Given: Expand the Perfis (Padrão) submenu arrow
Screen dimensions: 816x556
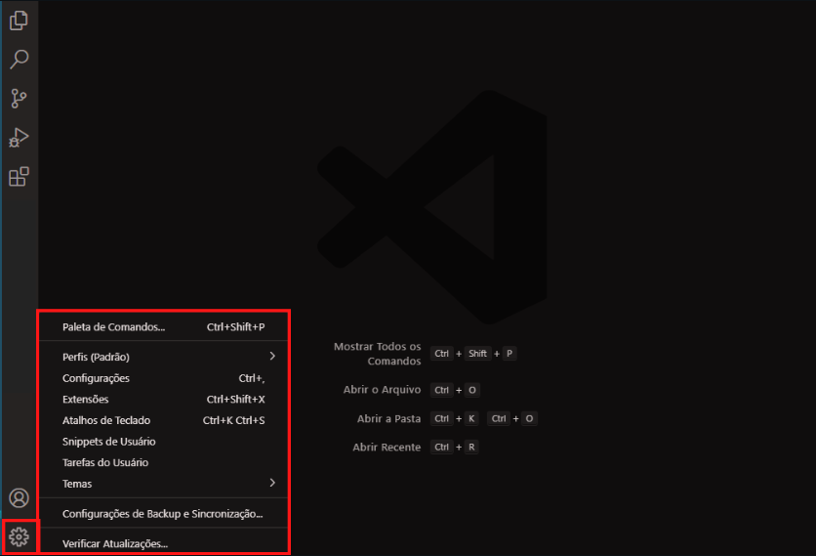Looking at the screenshot, I should (272, 357).
